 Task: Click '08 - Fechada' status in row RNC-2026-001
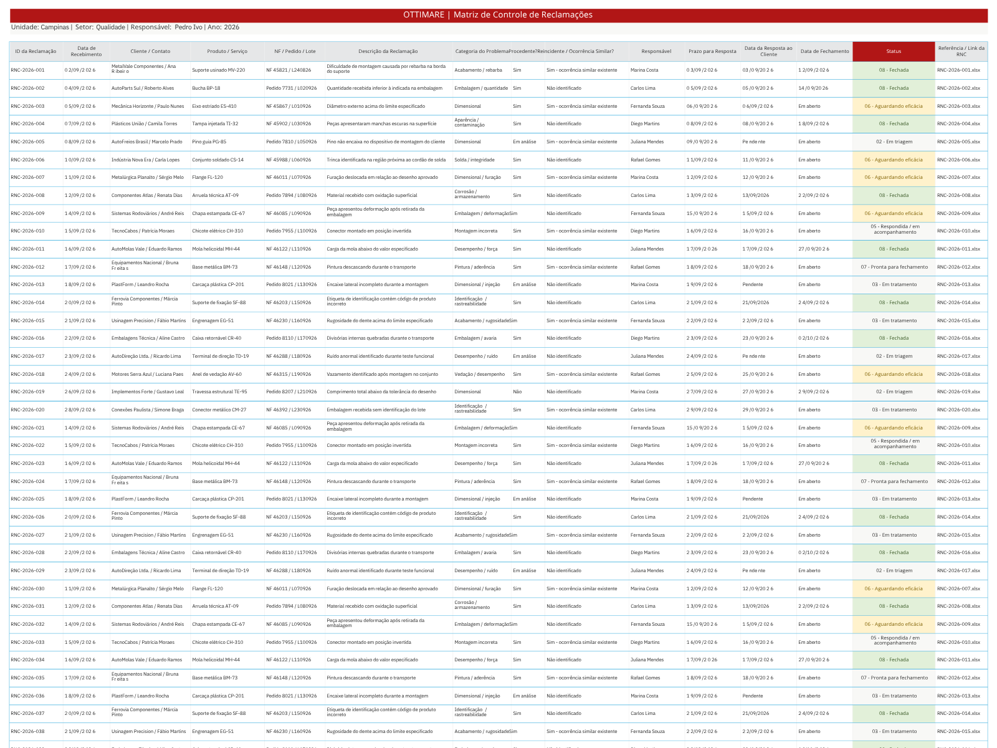894,70
